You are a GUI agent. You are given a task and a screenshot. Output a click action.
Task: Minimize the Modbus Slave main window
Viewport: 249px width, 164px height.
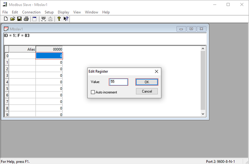(214, 4)
